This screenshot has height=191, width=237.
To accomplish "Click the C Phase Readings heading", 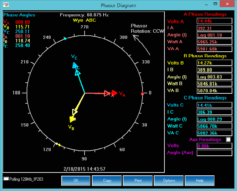I will [205, 98].
